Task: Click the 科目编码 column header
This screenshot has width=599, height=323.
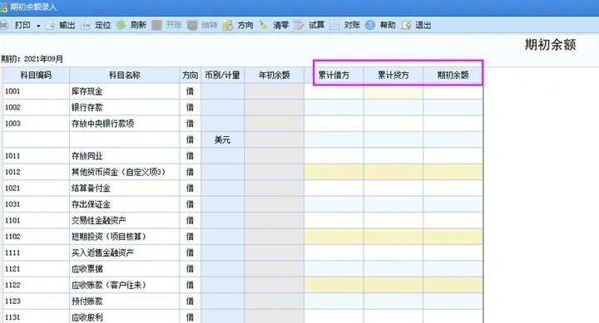Action: [37, 75]
